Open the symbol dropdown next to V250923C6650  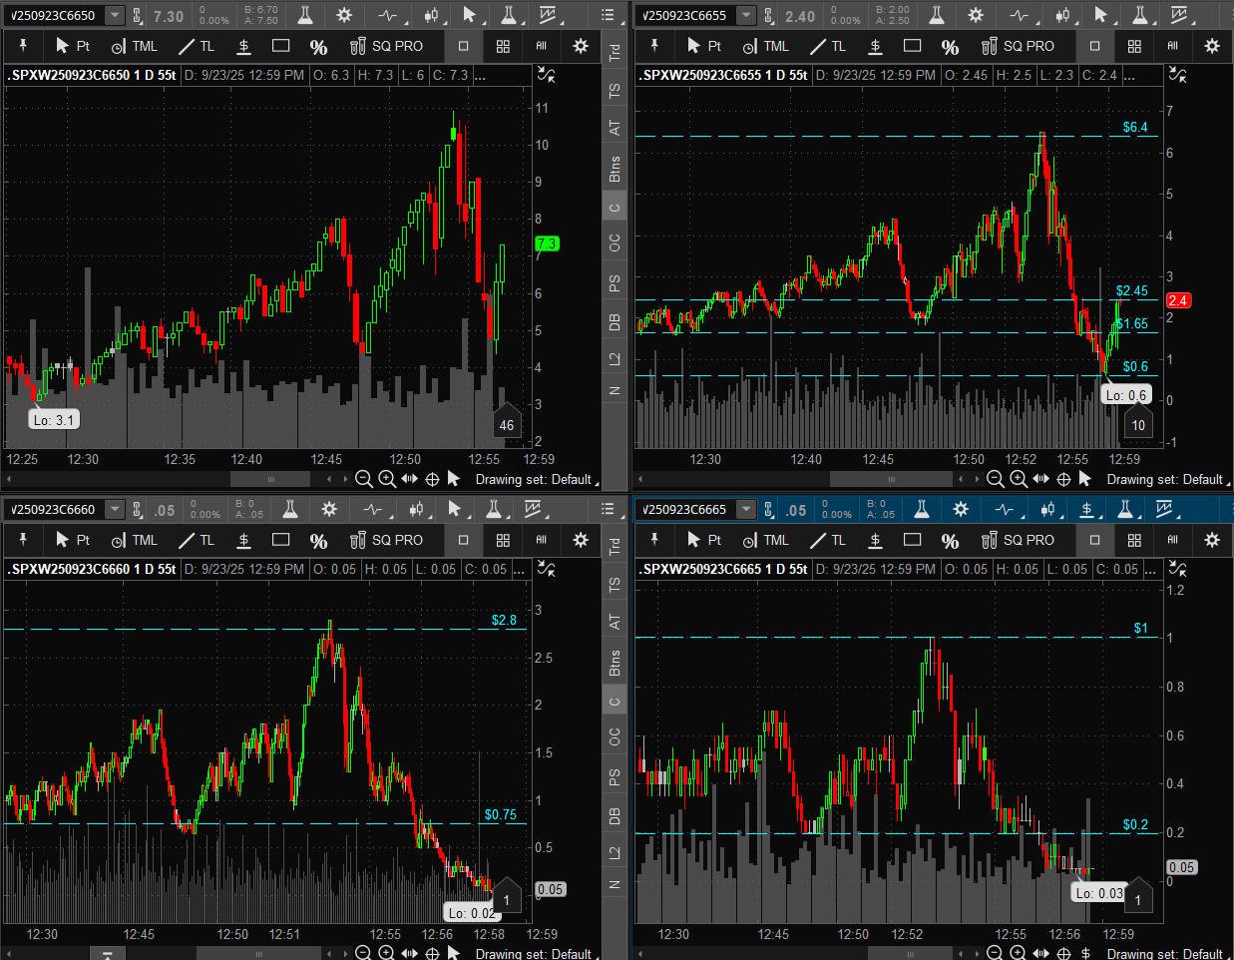click(x=115, y=16)
